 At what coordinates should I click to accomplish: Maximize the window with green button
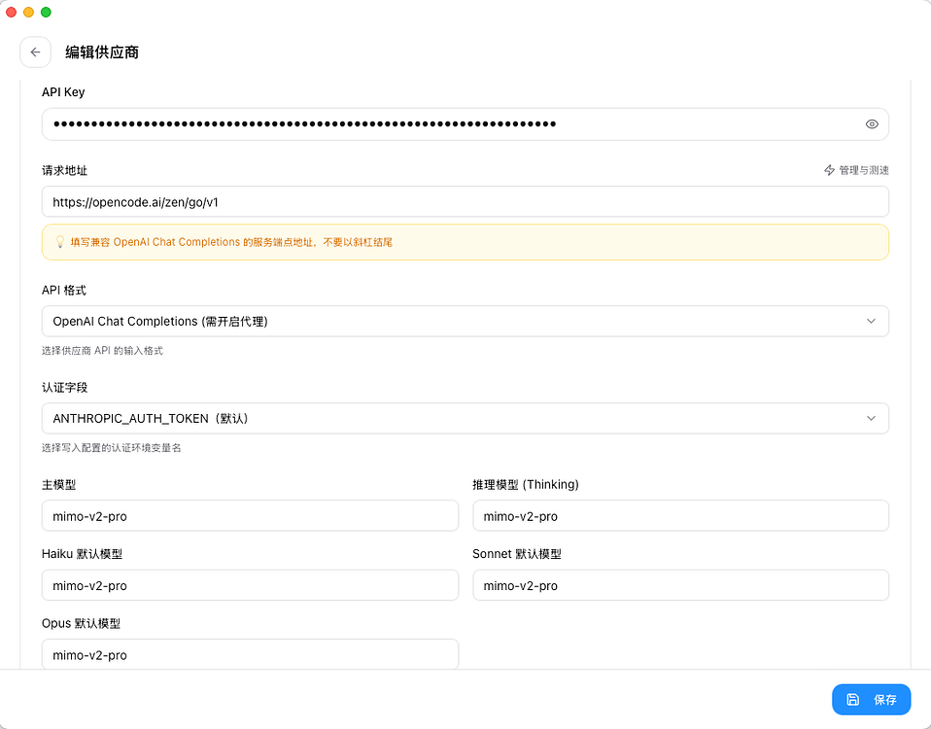click(x=46, y=12)
